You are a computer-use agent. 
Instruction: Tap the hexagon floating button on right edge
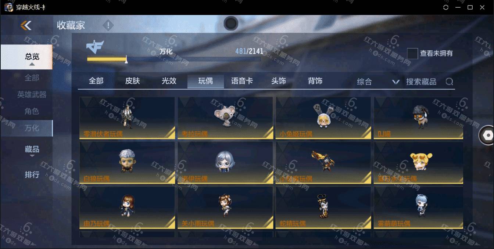tap(487, 135)
